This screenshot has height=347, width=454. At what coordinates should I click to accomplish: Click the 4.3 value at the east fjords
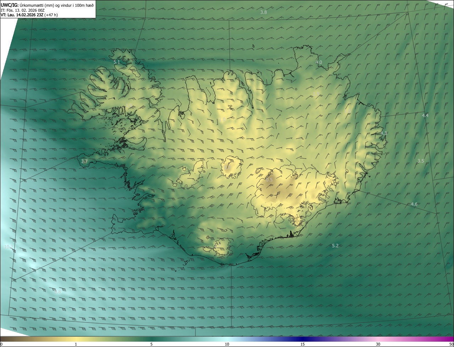coord(384,133)
